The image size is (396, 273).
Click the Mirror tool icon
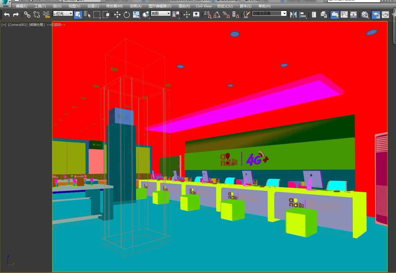293,14
